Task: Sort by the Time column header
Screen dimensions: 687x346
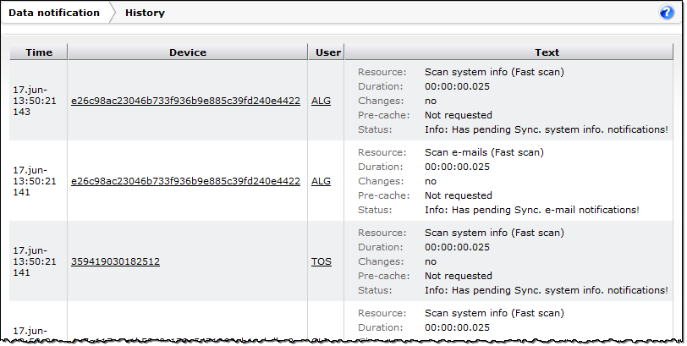Action: [x=39, y=52]
